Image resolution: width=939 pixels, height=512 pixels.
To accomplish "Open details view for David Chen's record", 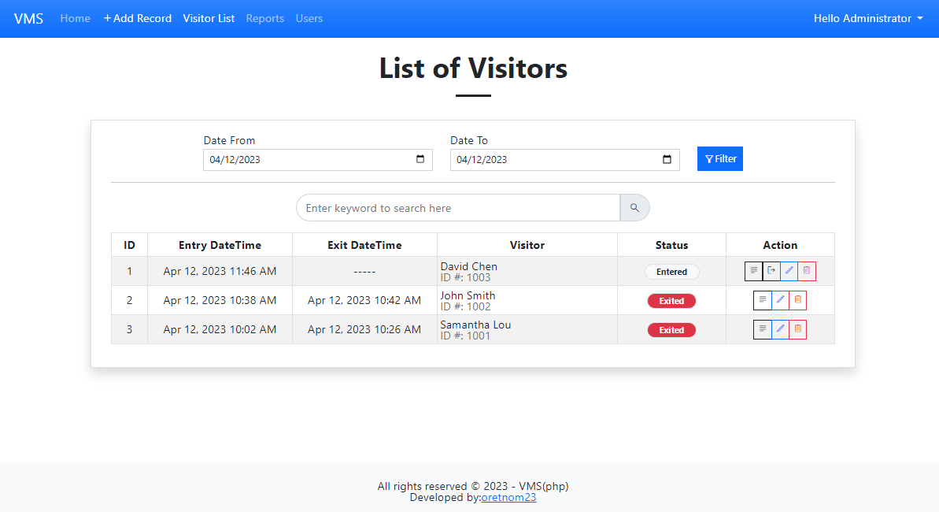I will (753, 271).
